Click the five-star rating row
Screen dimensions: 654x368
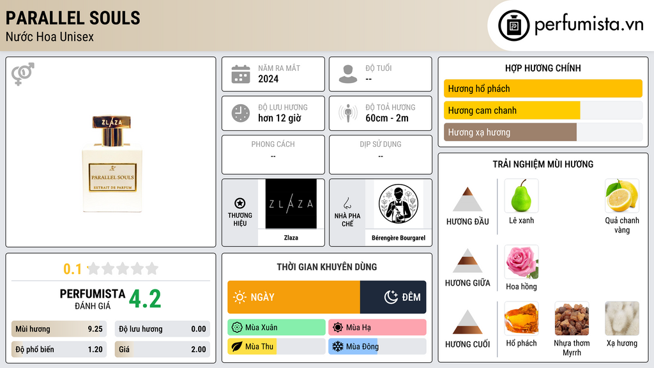click(123, 269)
